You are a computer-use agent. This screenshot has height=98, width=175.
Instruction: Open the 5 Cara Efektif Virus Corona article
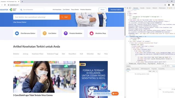33,95
